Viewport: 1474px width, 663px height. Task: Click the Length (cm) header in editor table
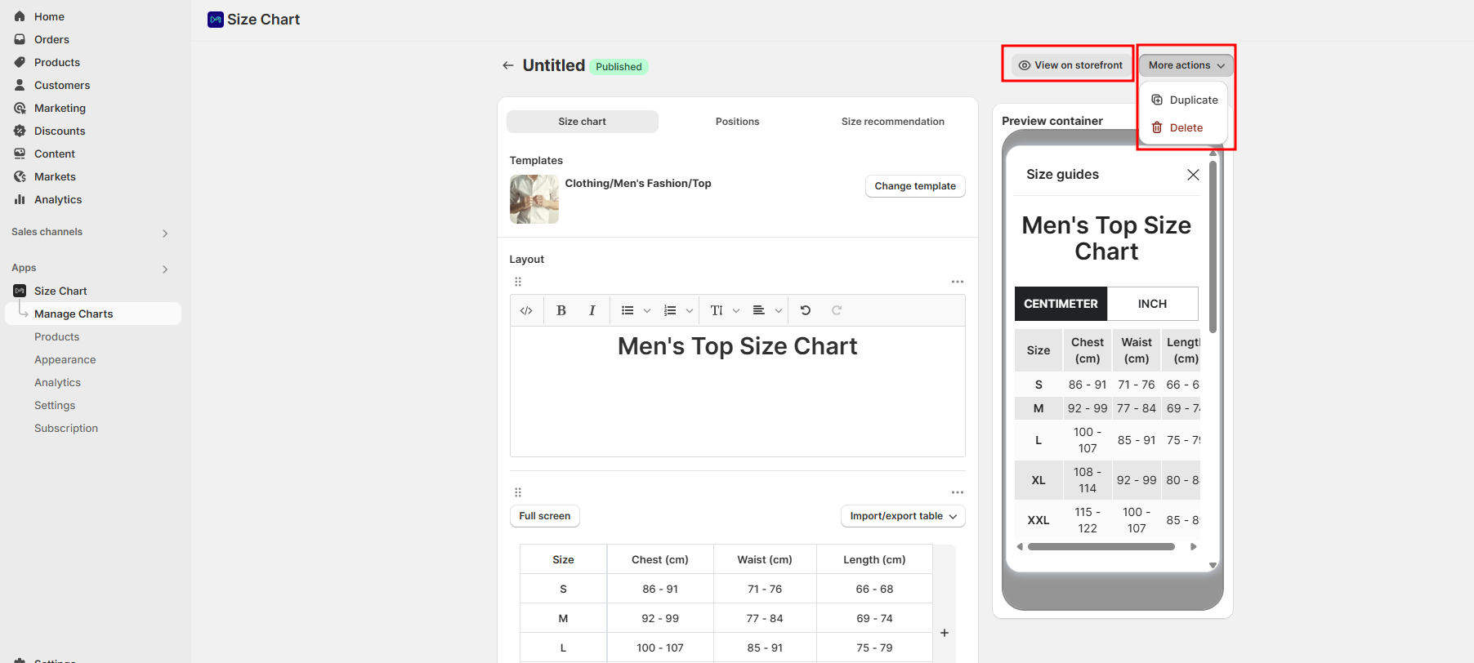(x=874, y=559)
